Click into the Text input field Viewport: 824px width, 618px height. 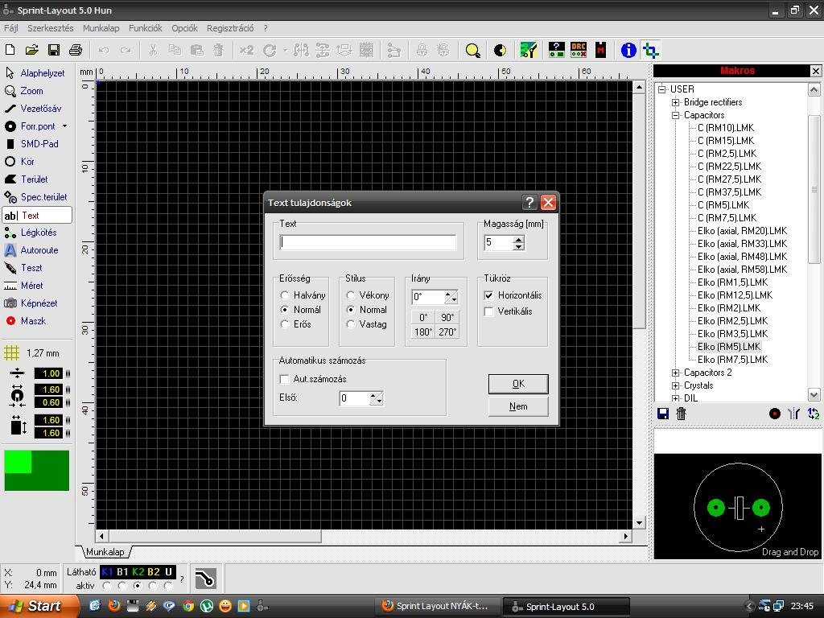click(368, 242)
